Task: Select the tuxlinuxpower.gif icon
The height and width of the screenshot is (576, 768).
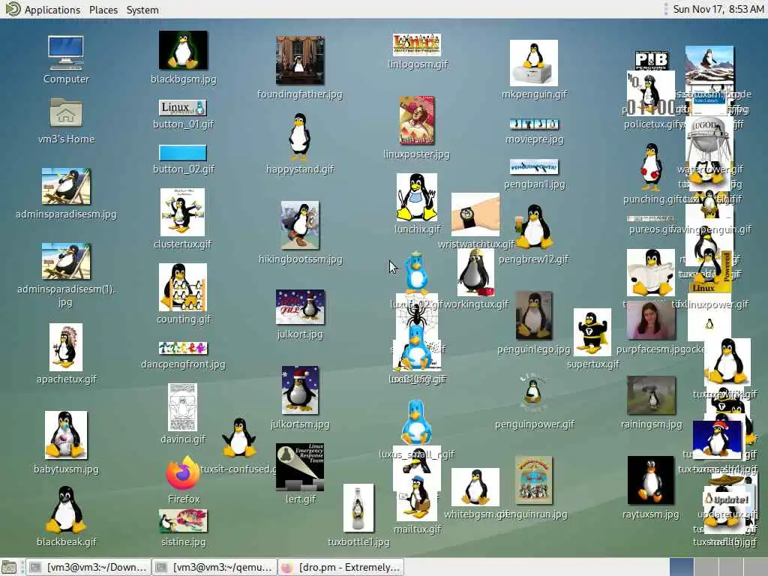Action: 709,271
